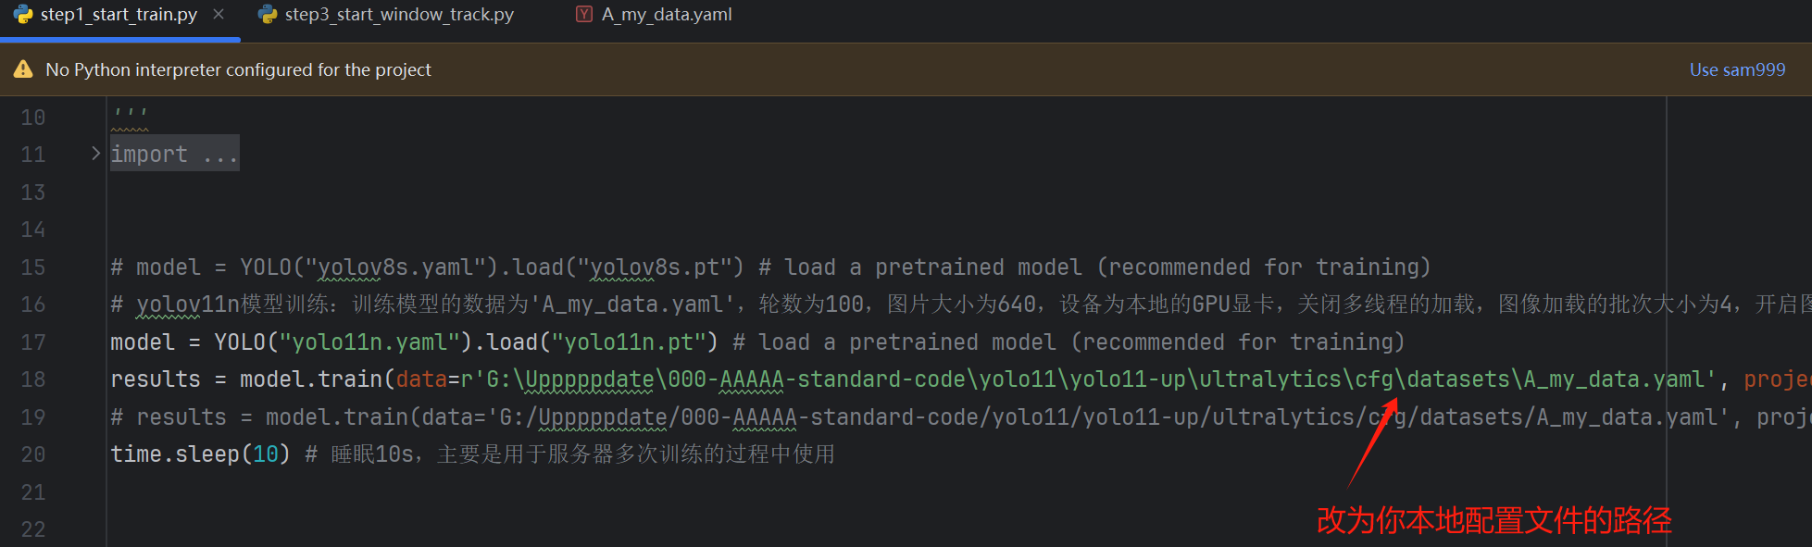The image size is (1812, 547).
Task: Click 'model' variable on line 17
Action: click(x=143, y=342)
